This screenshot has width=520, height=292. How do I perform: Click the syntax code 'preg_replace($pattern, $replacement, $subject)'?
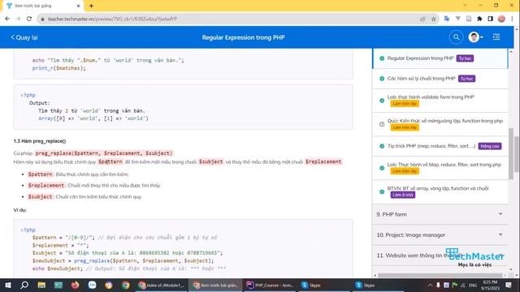pyautogui.click(x=104, y=153)
